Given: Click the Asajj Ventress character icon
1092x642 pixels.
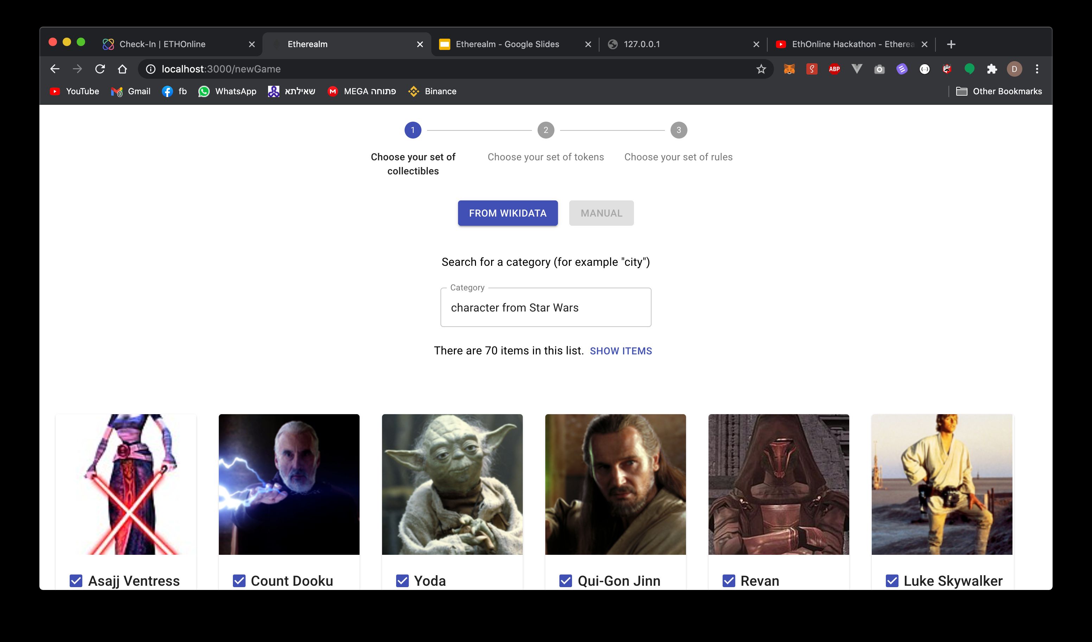Looking at the screenshot, I should (x=125, y=484).
